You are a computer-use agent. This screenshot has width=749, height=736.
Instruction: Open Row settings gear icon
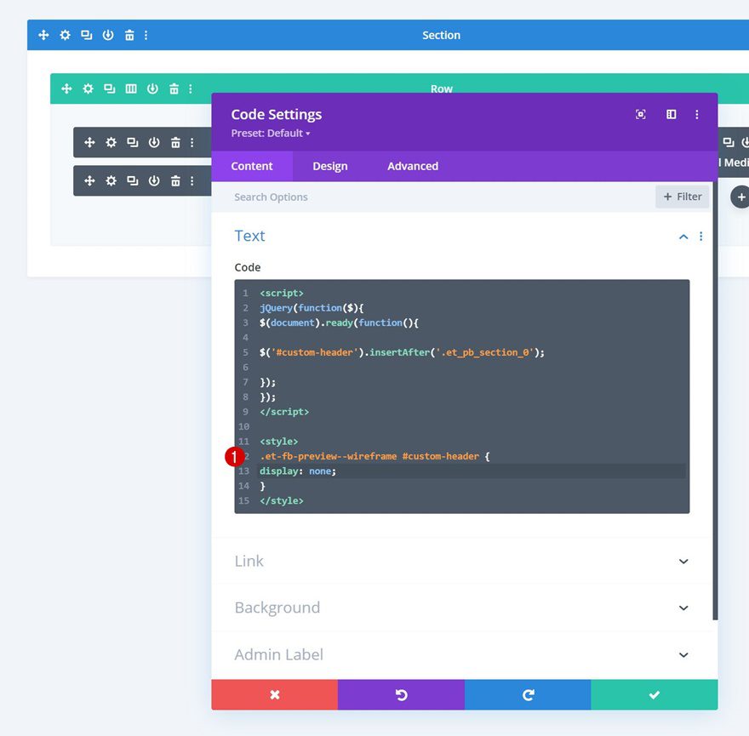(x=88, y=88)
